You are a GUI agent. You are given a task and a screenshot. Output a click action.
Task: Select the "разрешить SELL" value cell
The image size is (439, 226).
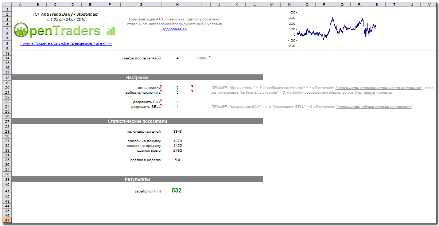coord(178,107)
